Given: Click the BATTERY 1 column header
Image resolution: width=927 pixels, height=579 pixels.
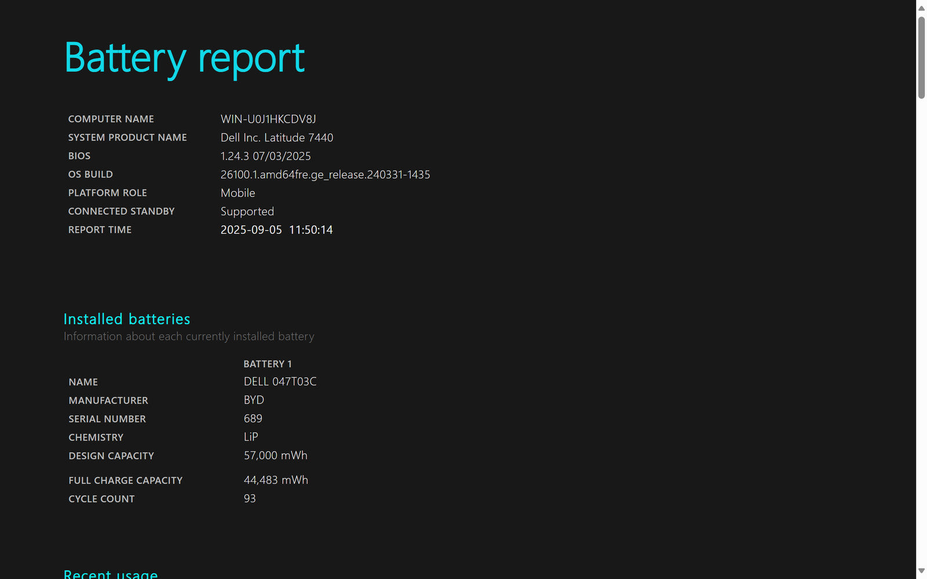Looking at the screenshot, I should pyautogui.click(x=268, y=364).
